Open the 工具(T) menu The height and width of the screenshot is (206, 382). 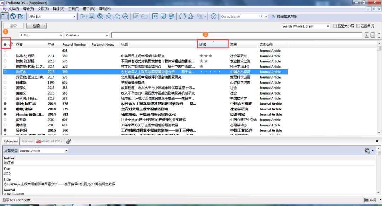(x=74, y=9)
